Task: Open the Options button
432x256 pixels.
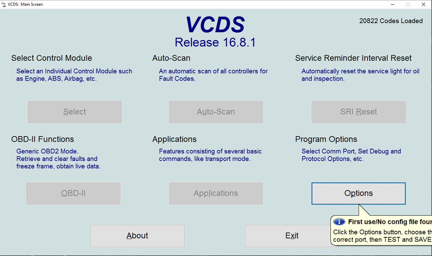Action: pyautogui.click(x=359, y=193)
